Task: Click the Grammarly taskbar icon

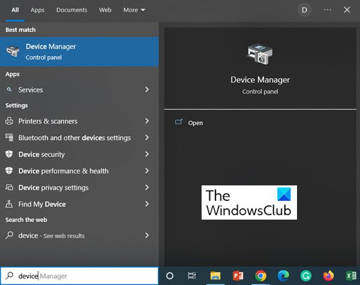Action: tap(305, 276)
